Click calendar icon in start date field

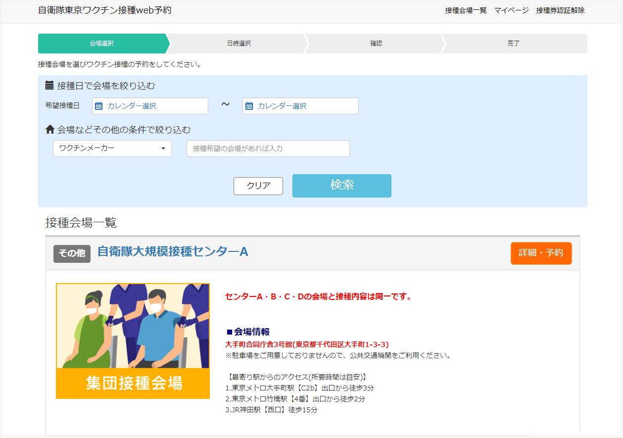pyautogui.click(x=98, y=106)
